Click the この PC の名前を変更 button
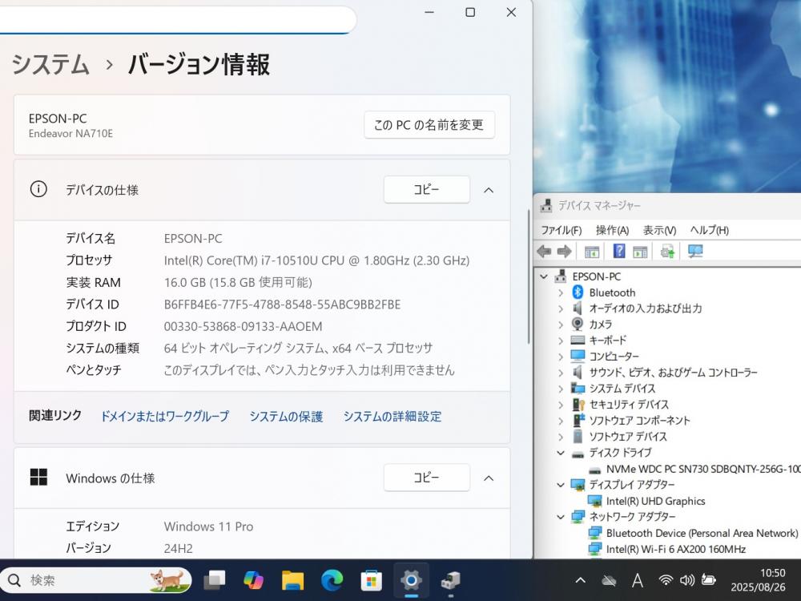This screenshot has height=601, width=801. (429, 125)
